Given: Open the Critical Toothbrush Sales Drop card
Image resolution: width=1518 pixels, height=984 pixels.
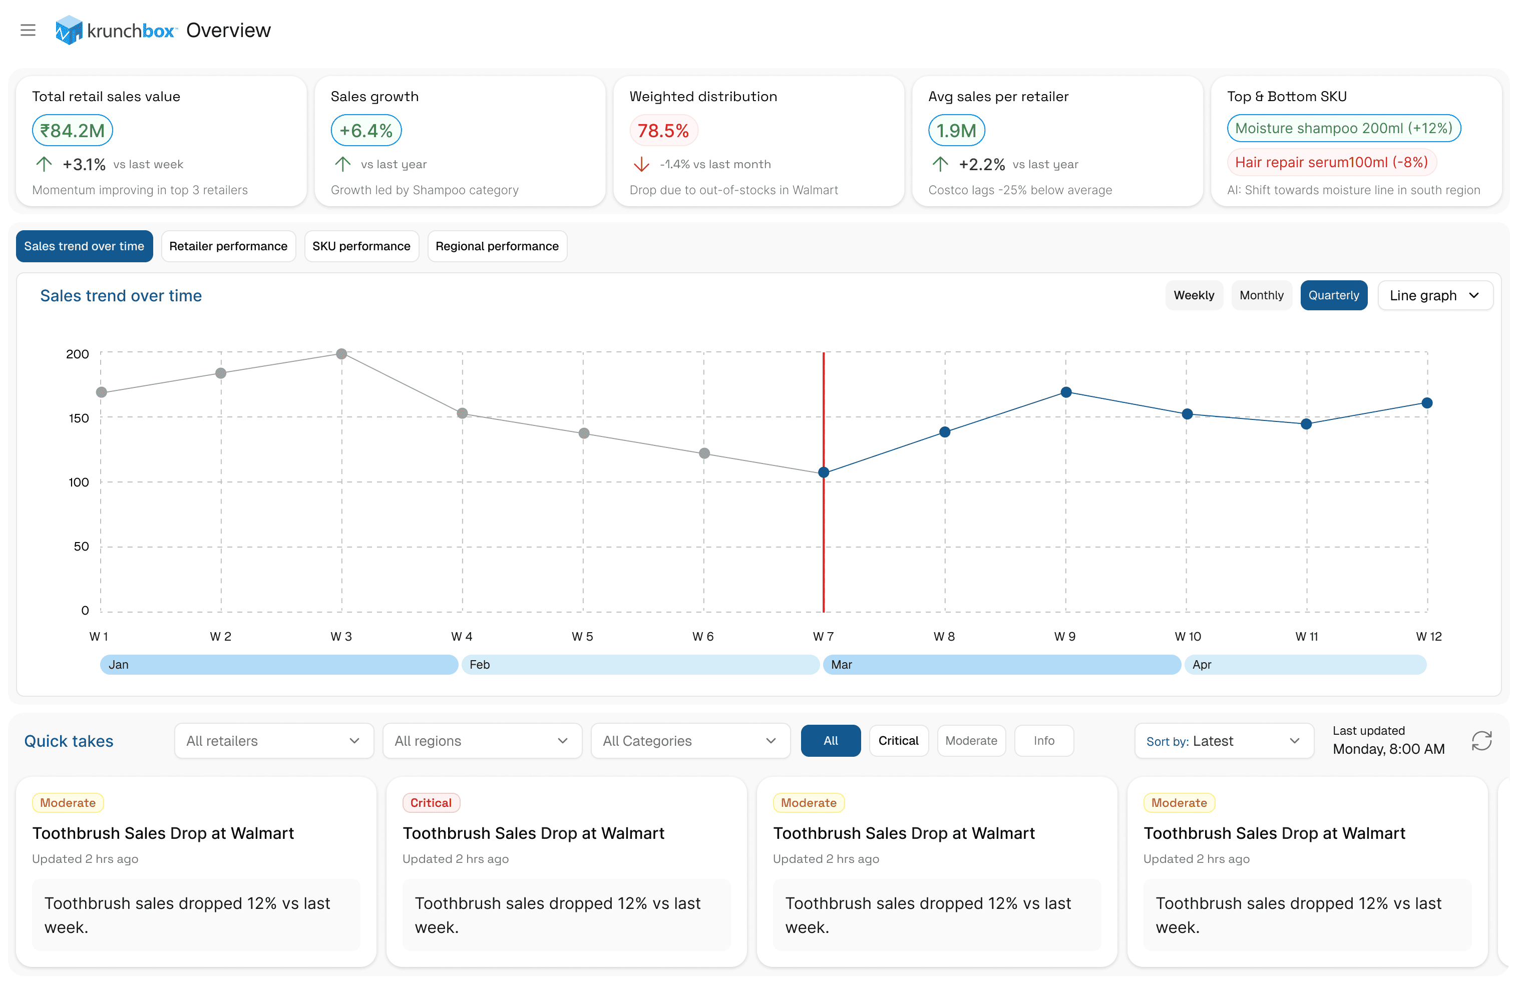Looking at the screenshot, I should [x=533, y=833].
